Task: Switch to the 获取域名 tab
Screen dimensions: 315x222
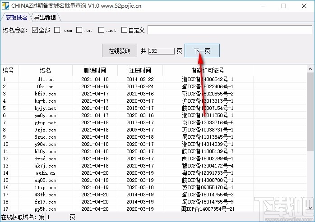Action: pyautogui.click(x=16, y=18)
